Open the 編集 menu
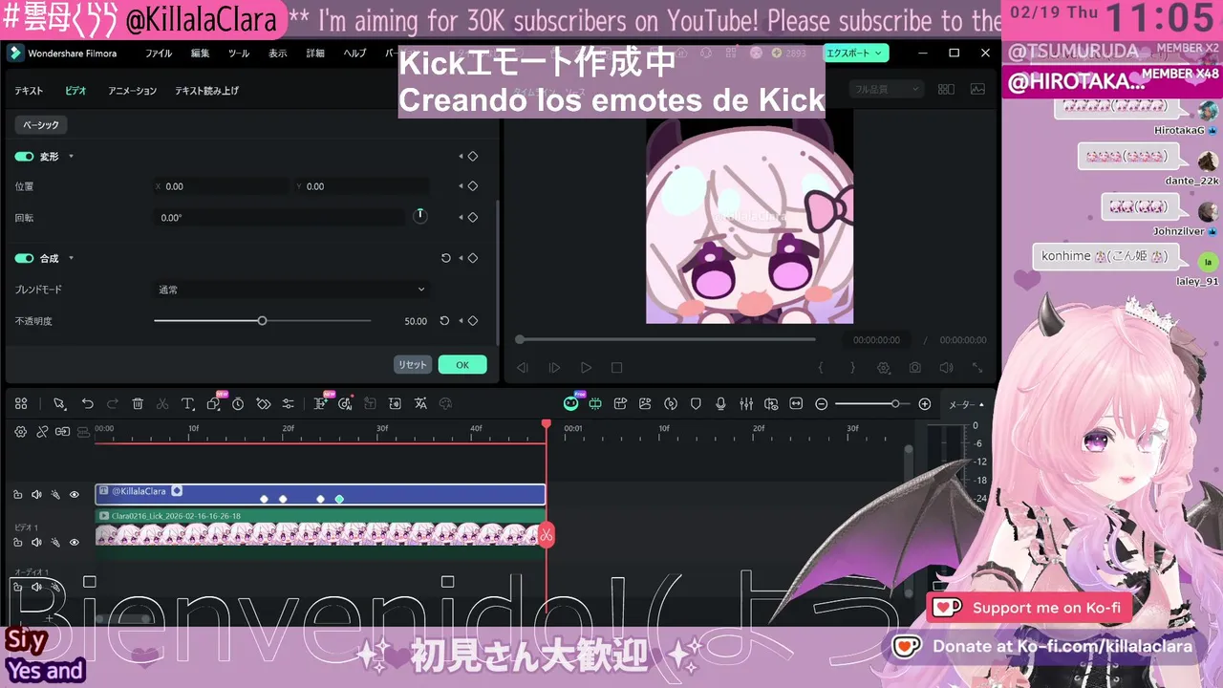The image size is (1223, 688). click(x=200, y=54)
